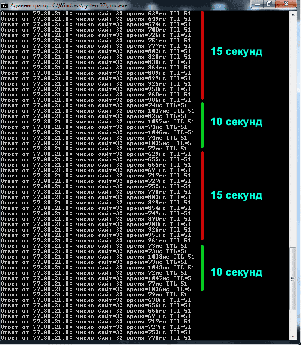
Task: Click the row with время=803мс
Action: click(96, 197)
